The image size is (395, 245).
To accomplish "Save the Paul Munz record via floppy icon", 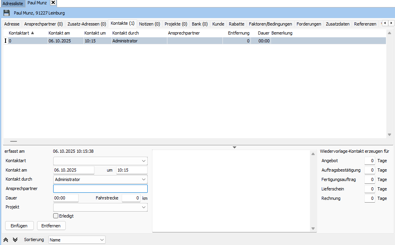I will tap(6, 13).
